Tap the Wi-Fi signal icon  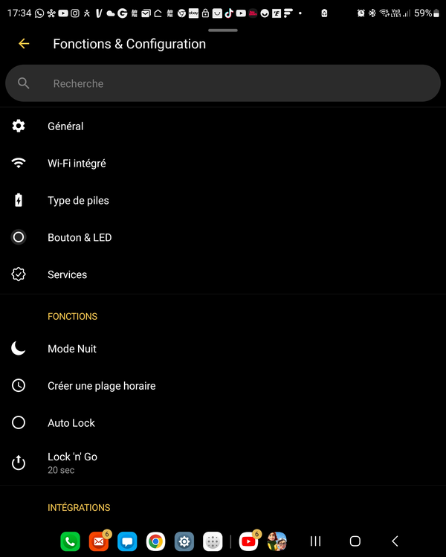click(x=19, y=163)
